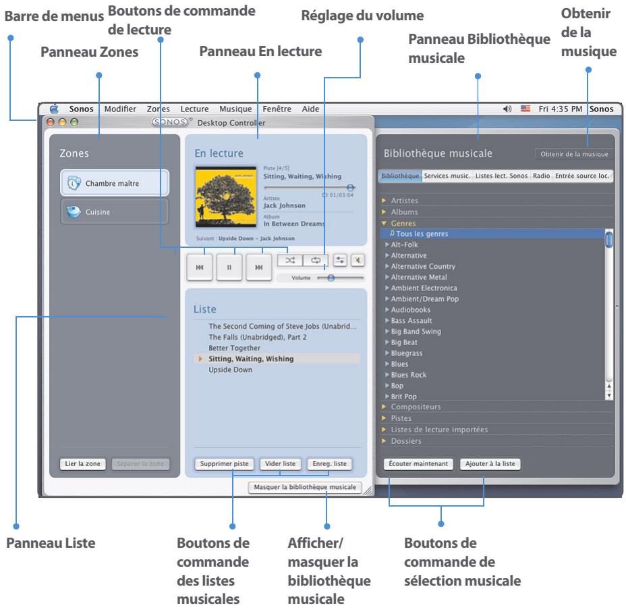Viewport: 626px width, 614px height.
Task: Click the In Between Dreams album artwork
Action: click(226, 197)
